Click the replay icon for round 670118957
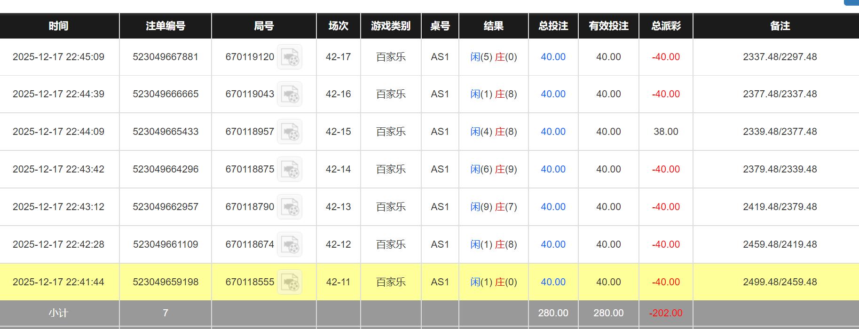This screenshot has width=859, height=329. (x=290, y=132)
